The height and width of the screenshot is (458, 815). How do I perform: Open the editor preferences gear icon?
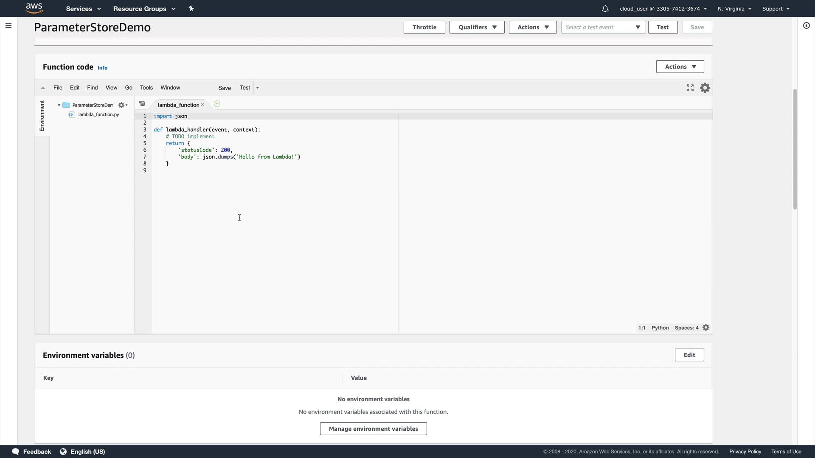tap(705, 88)
